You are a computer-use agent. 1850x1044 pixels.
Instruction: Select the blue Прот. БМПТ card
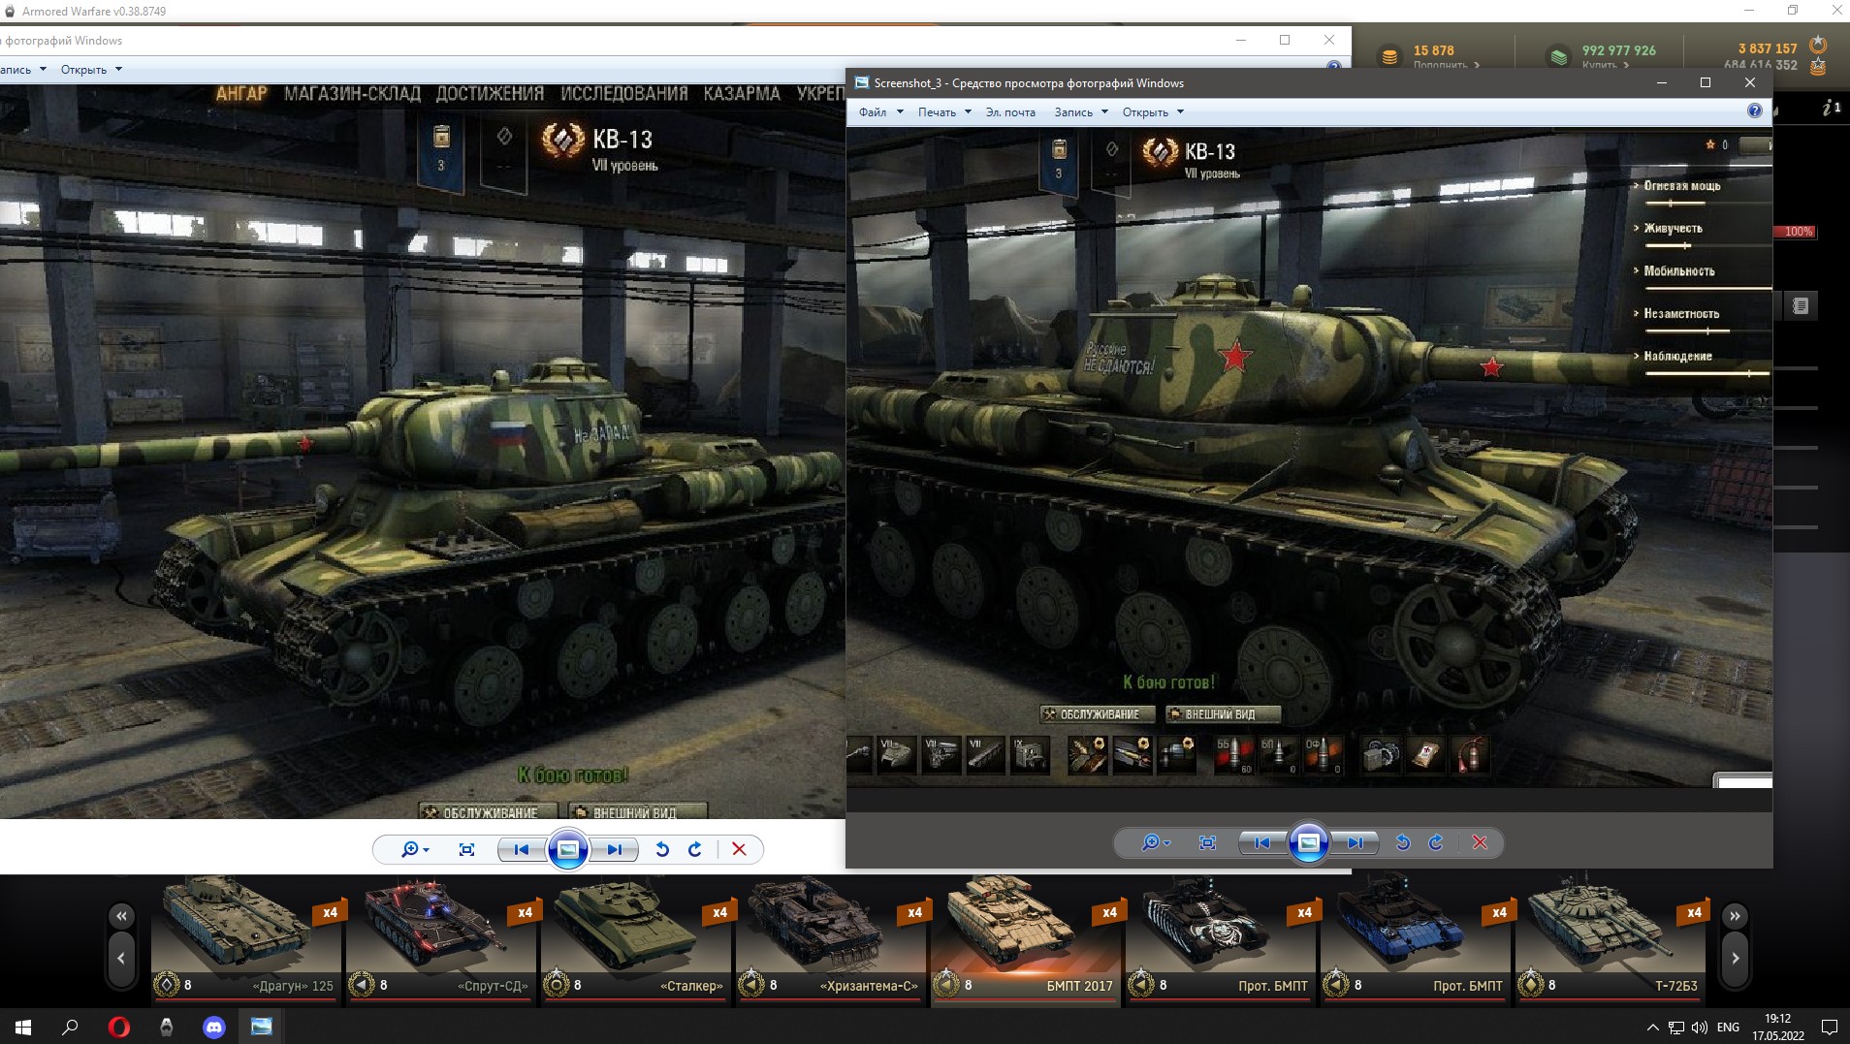pos(1416,940)
